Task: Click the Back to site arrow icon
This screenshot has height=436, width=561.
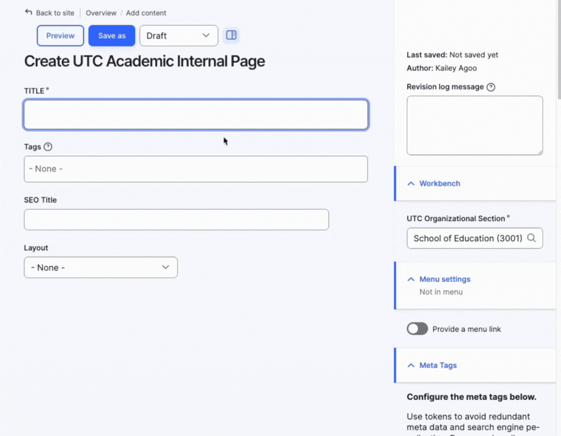Action: pos(29,12)
